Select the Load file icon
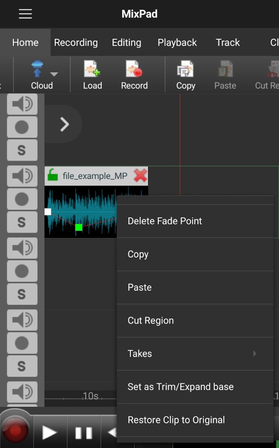The image size is (279, 448). click(x=92, y=70)
